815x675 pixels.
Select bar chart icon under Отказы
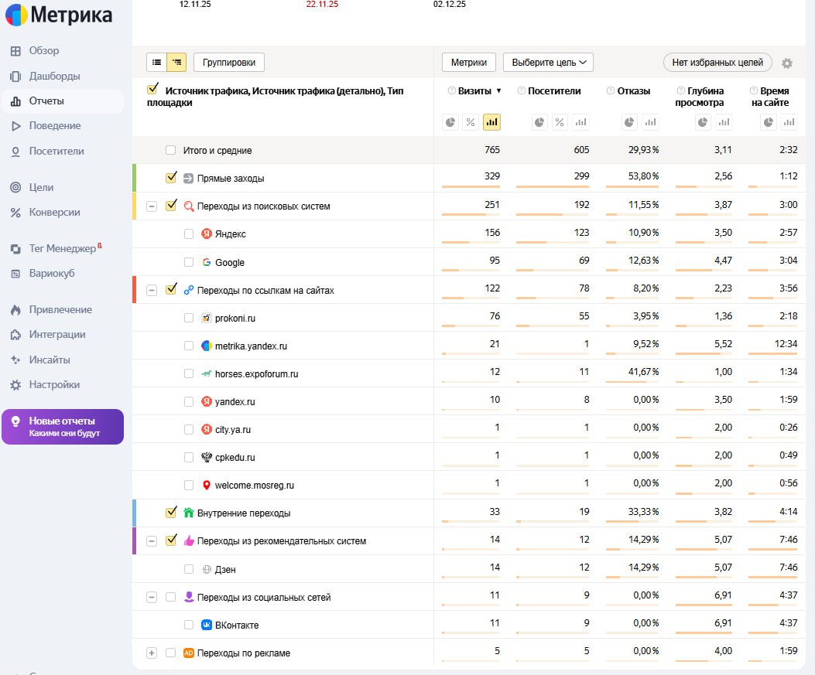pyautogui.click(x=650, y=122)
